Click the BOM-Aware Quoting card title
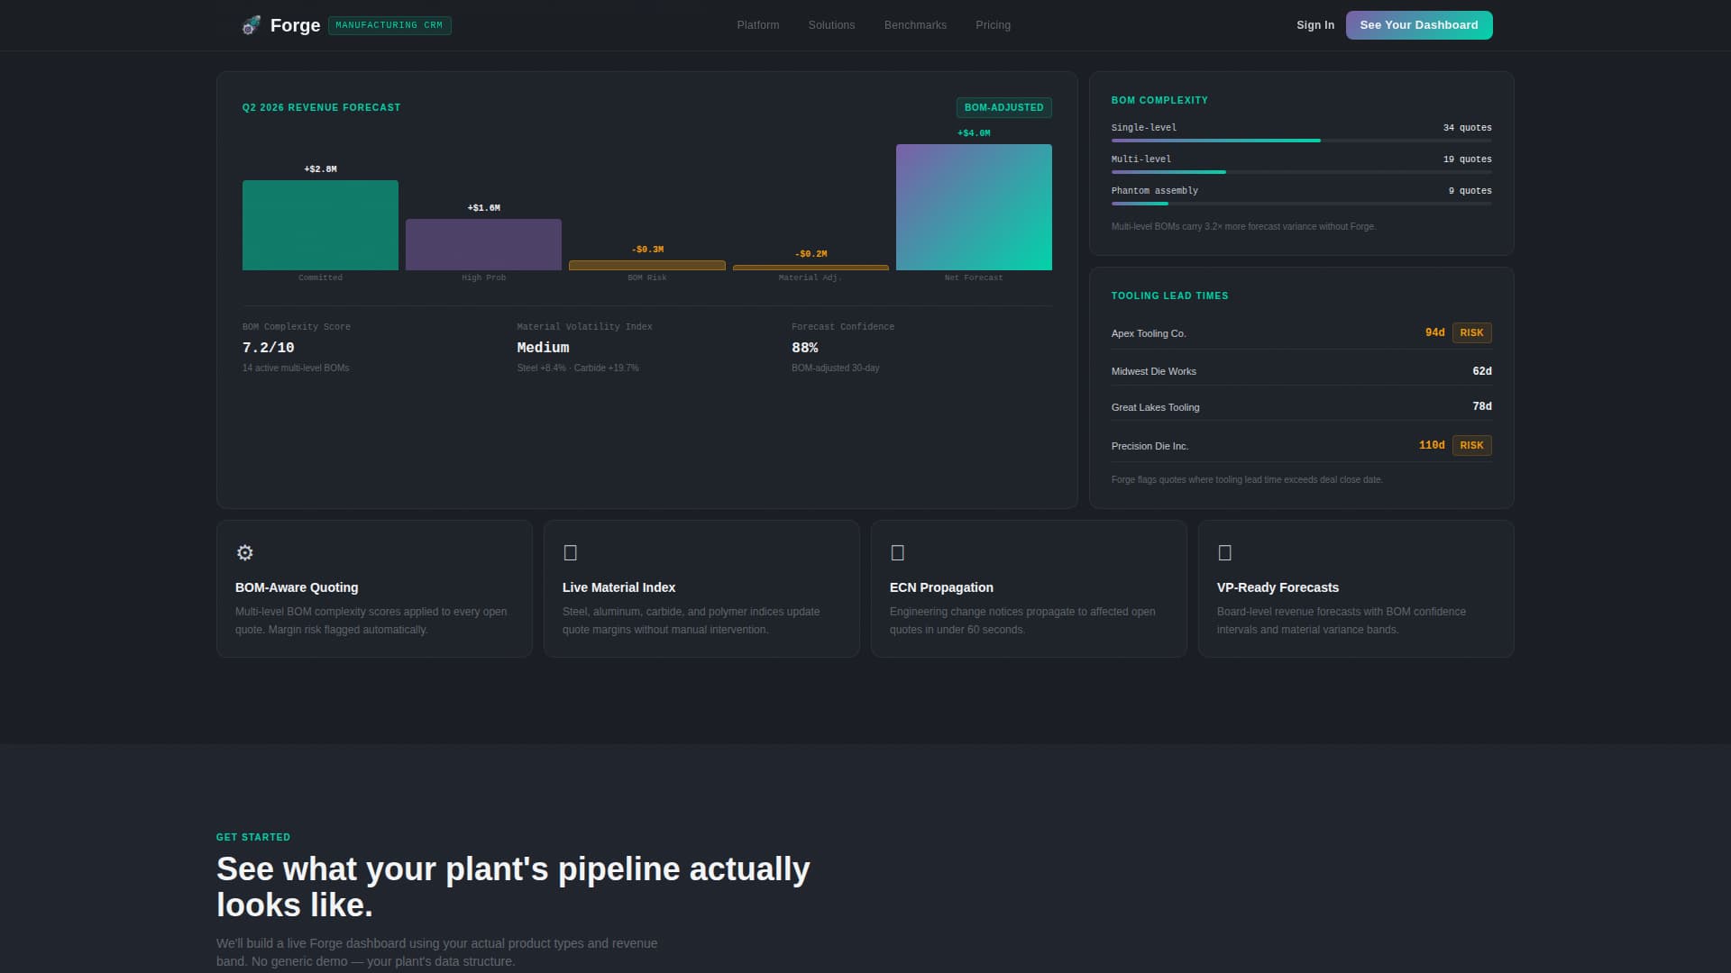The width and height of the screenshot is (1731, 973). pos(297,587)
